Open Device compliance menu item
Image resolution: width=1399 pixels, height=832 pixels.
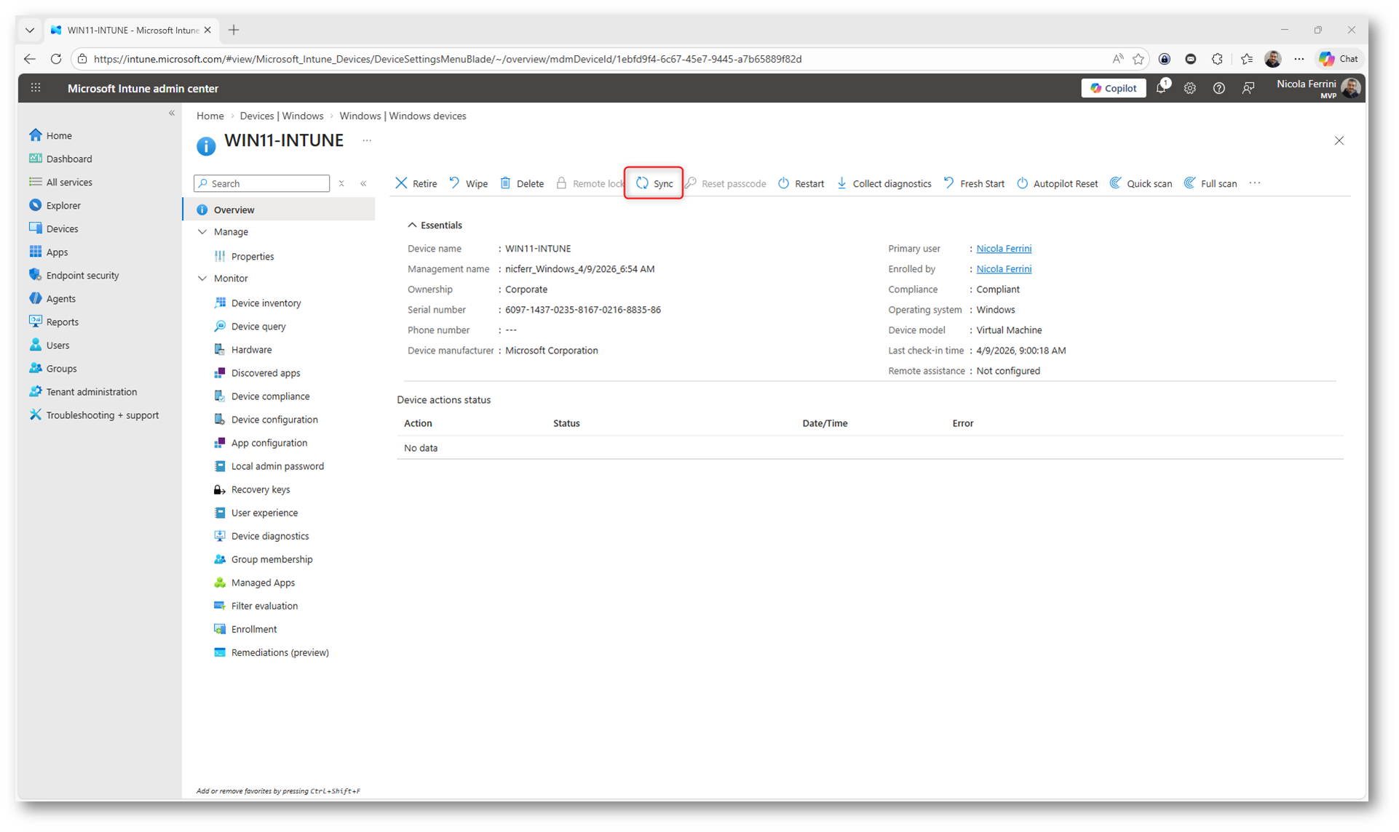[270, 396]
